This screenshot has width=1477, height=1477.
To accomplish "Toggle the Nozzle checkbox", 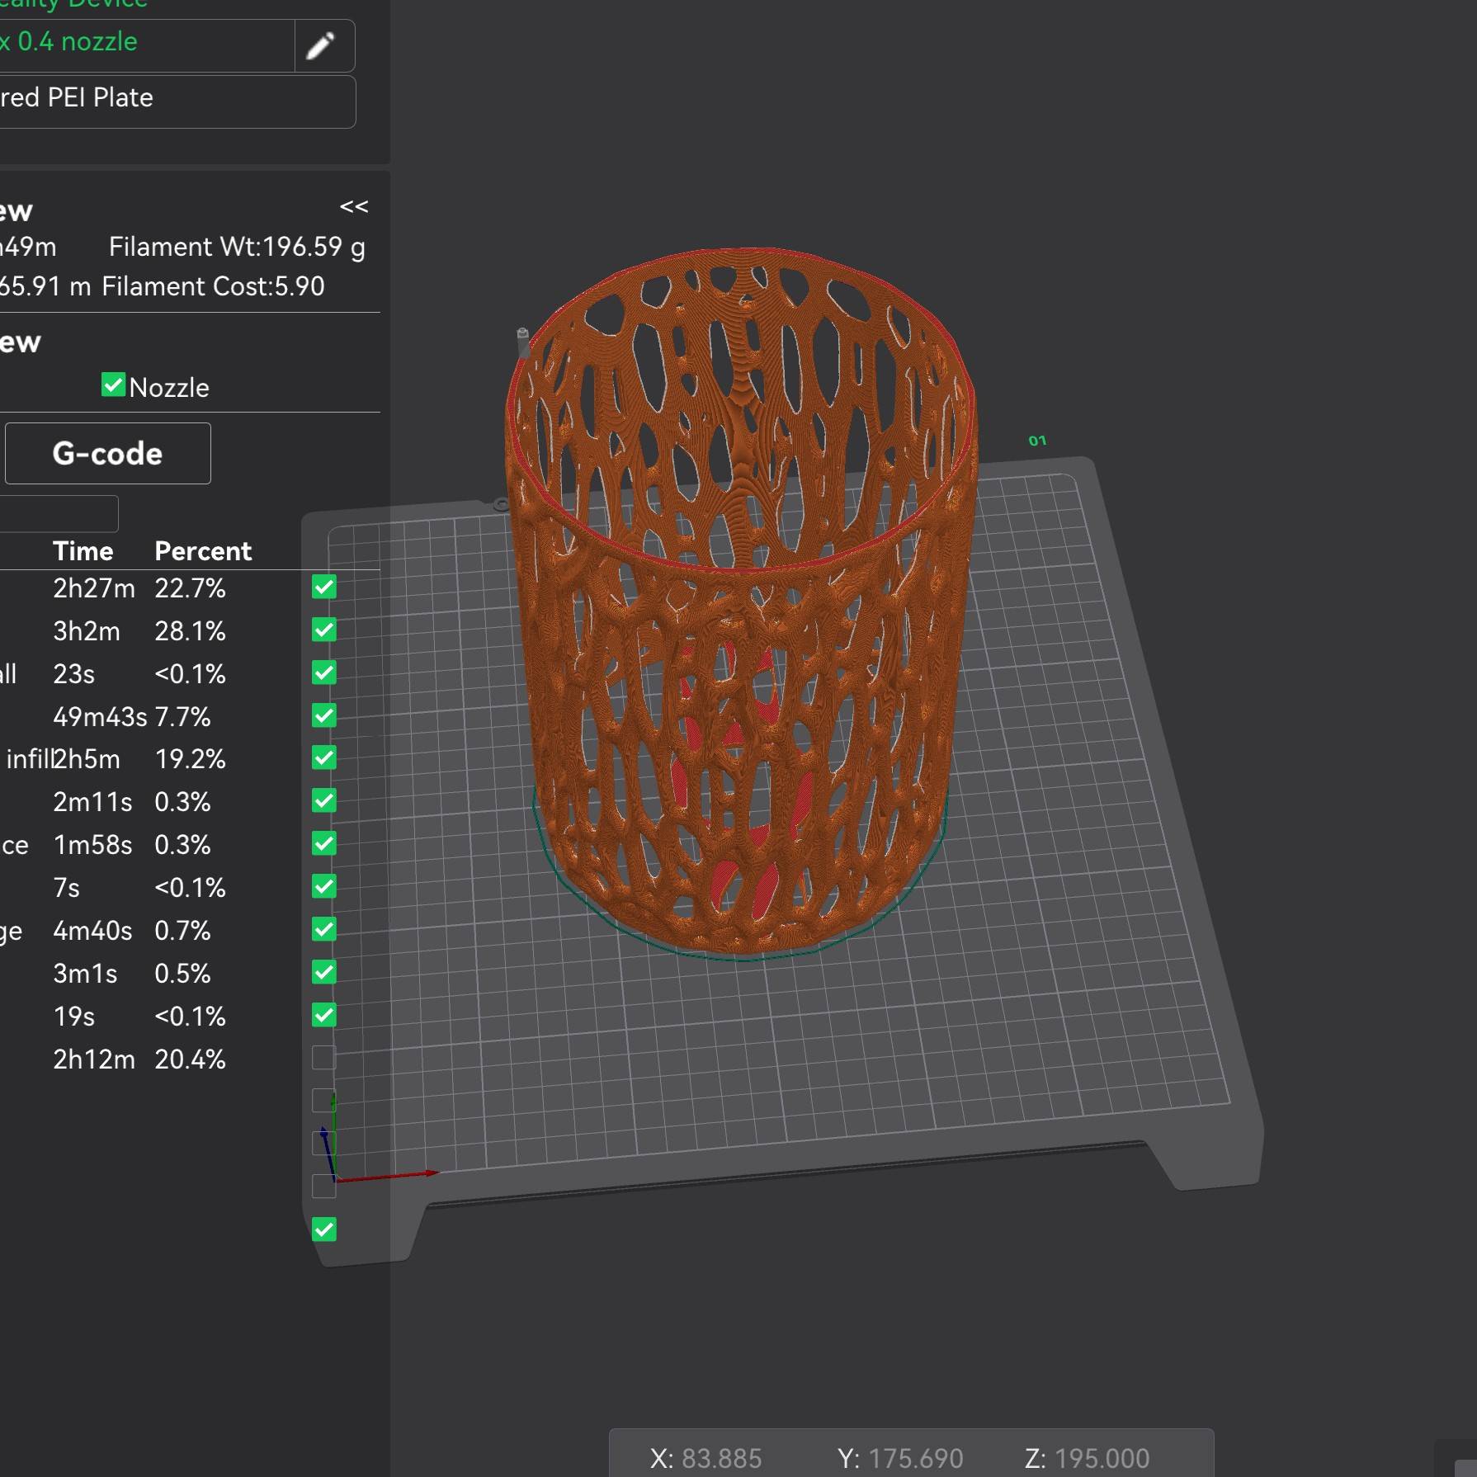I will pos(113,385).
